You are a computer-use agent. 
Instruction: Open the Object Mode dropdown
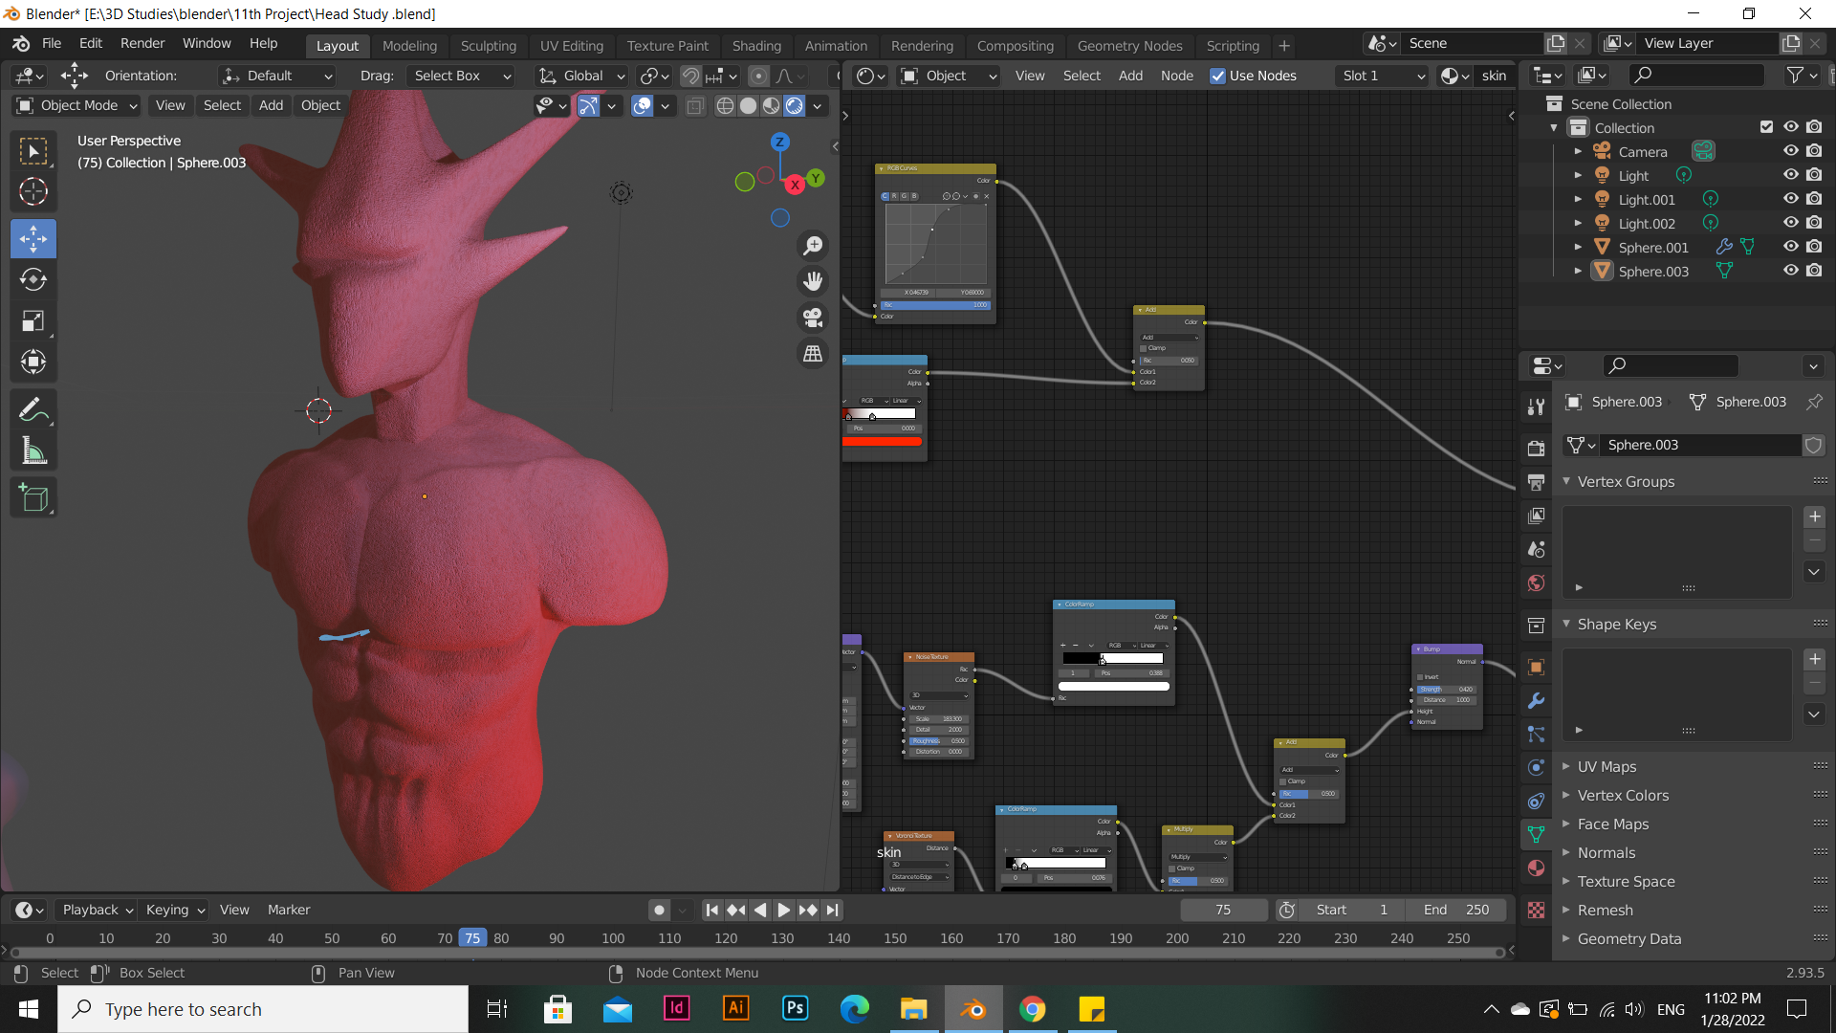pyautogui.click(x=78, y=105)
